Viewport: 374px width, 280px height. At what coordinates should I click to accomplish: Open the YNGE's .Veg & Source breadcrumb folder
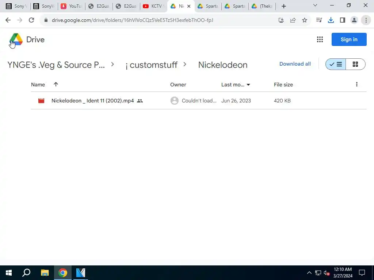click(56, 65)
